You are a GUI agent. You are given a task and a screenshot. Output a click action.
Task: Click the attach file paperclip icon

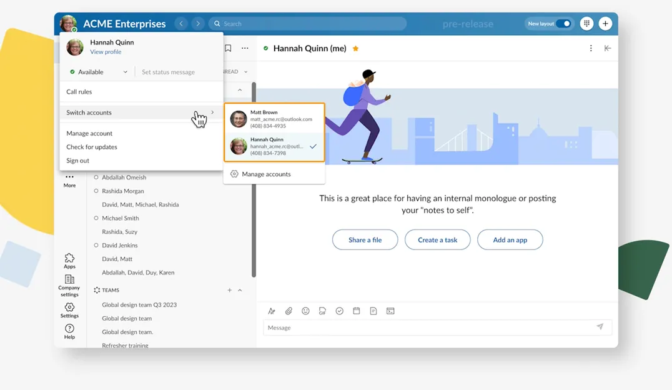(x=289, y=311)
